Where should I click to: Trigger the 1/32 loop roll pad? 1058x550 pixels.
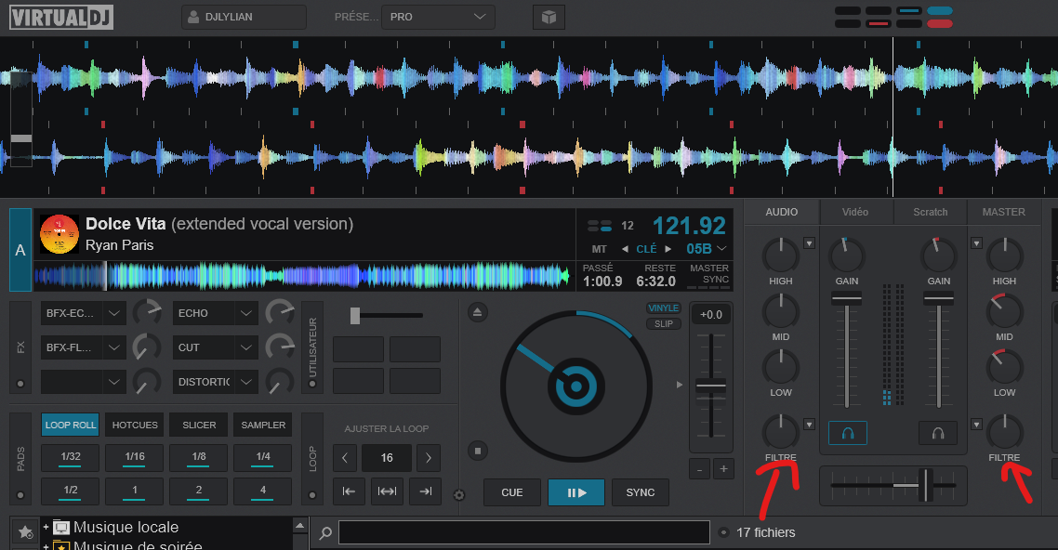pos(70,457)
